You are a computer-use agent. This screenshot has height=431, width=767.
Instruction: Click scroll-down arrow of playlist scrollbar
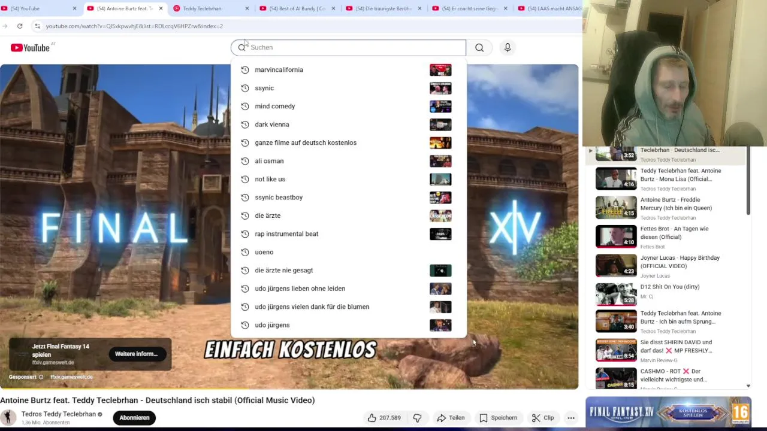[748, 386]
